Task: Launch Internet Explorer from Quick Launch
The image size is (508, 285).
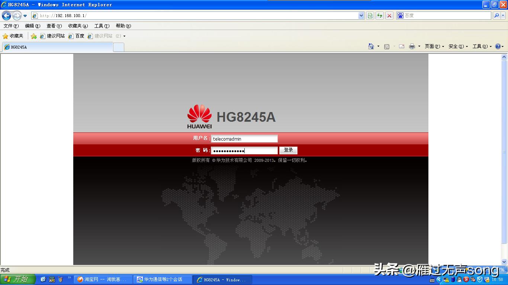Action: click(x=43, y=279)
